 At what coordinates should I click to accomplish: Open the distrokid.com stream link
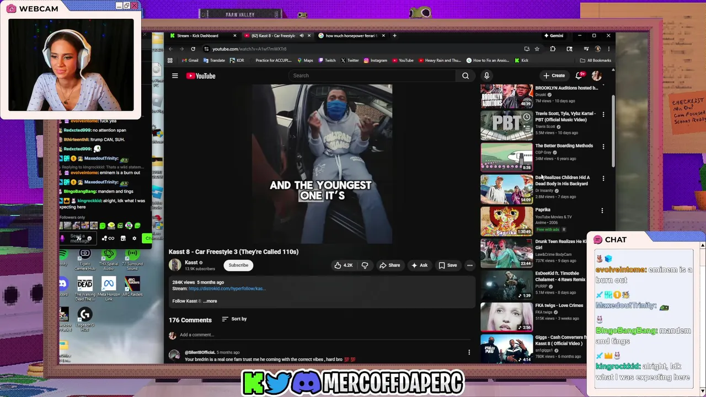[227, 288]
